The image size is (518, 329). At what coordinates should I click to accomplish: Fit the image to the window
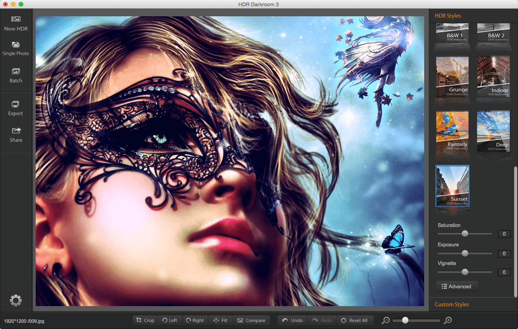[x=220, y=320]
